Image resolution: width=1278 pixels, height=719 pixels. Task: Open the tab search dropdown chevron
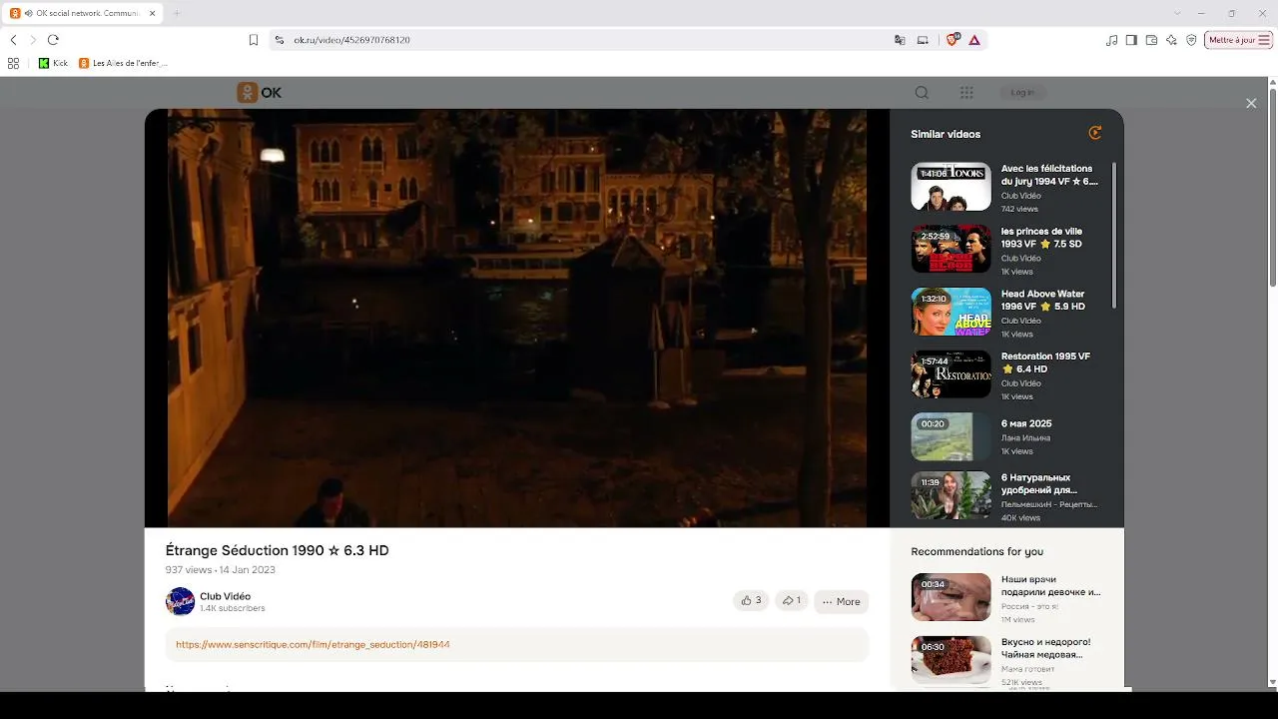[x=1177, y=13]
